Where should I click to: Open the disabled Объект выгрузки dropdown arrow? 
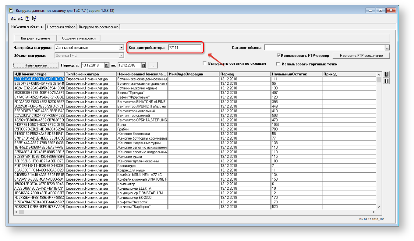[121, 56]
